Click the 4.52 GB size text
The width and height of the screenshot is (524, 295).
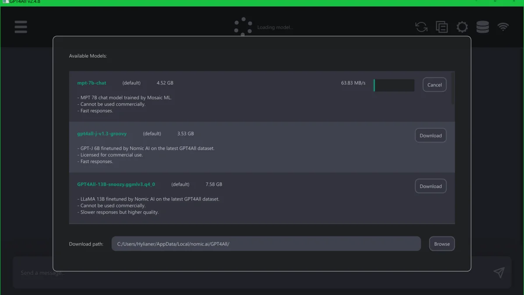coord(165,83)
